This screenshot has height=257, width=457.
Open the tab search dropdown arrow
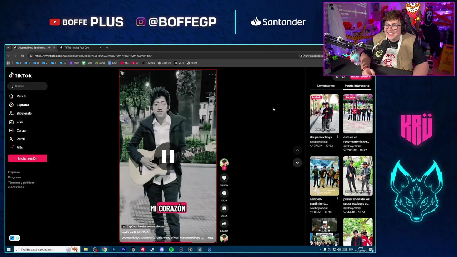click(x=8, y=47)
